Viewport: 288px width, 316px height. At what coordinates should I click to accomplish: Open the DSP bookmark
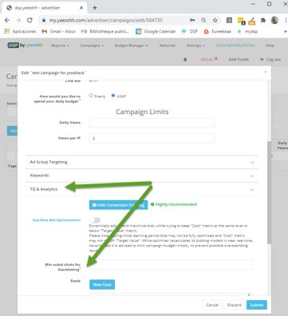point(190,31)
